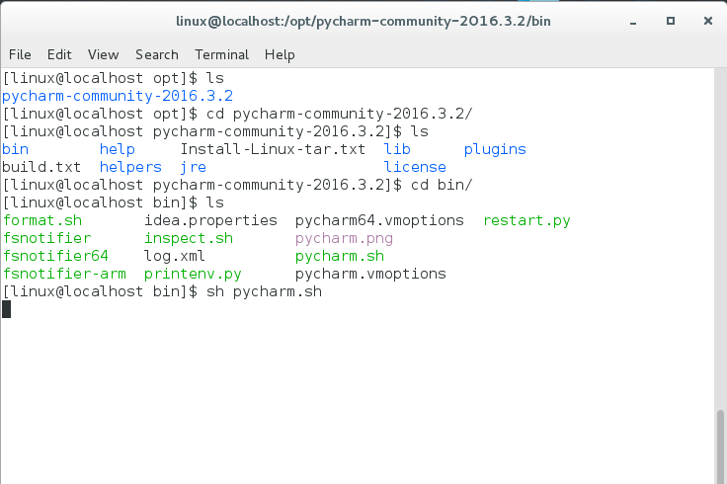This screenshot has height=484, width=727.
Task: Click 'pycharm64.vmoptions' in the listing
Action: [x=379, y=220]
